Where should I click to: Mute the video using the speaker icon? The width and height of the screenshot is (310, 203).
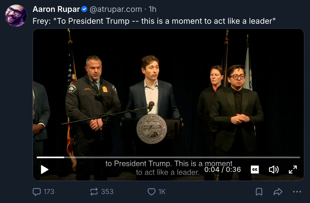tap(274, 170)
